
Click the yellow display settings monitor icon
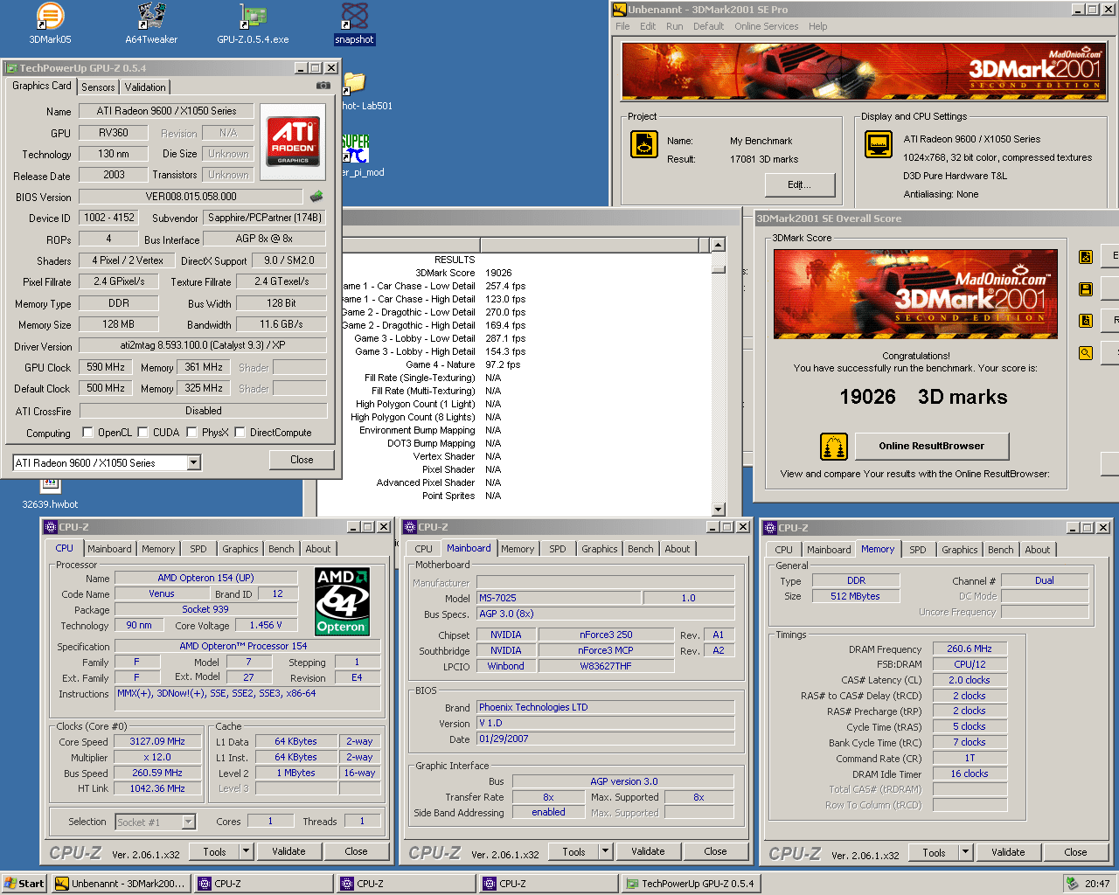point(879,144)
